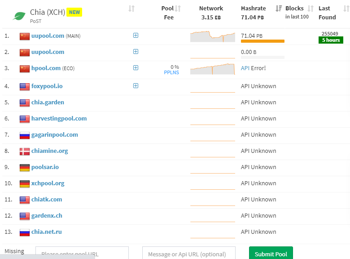Viewport: 350px width, 259px height.
Task: Click the Chia green leaf logo
Action: click(19, 16)
